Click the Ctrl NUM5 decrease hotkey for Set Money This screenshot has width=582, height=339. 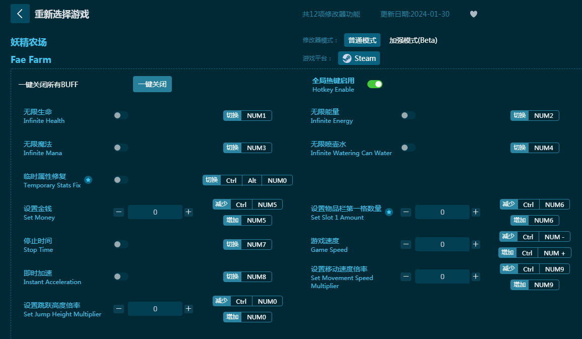247,205
